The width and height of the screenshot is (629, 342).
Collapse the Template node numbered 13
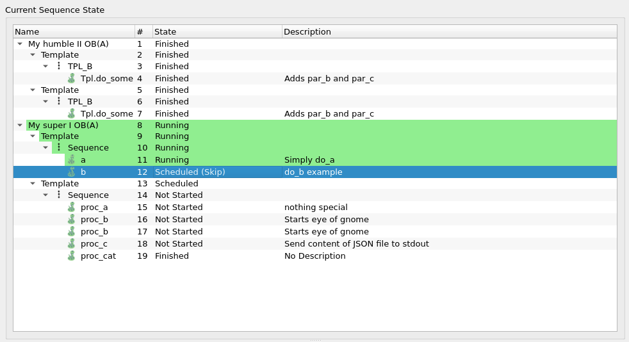[x=33, y=184]
